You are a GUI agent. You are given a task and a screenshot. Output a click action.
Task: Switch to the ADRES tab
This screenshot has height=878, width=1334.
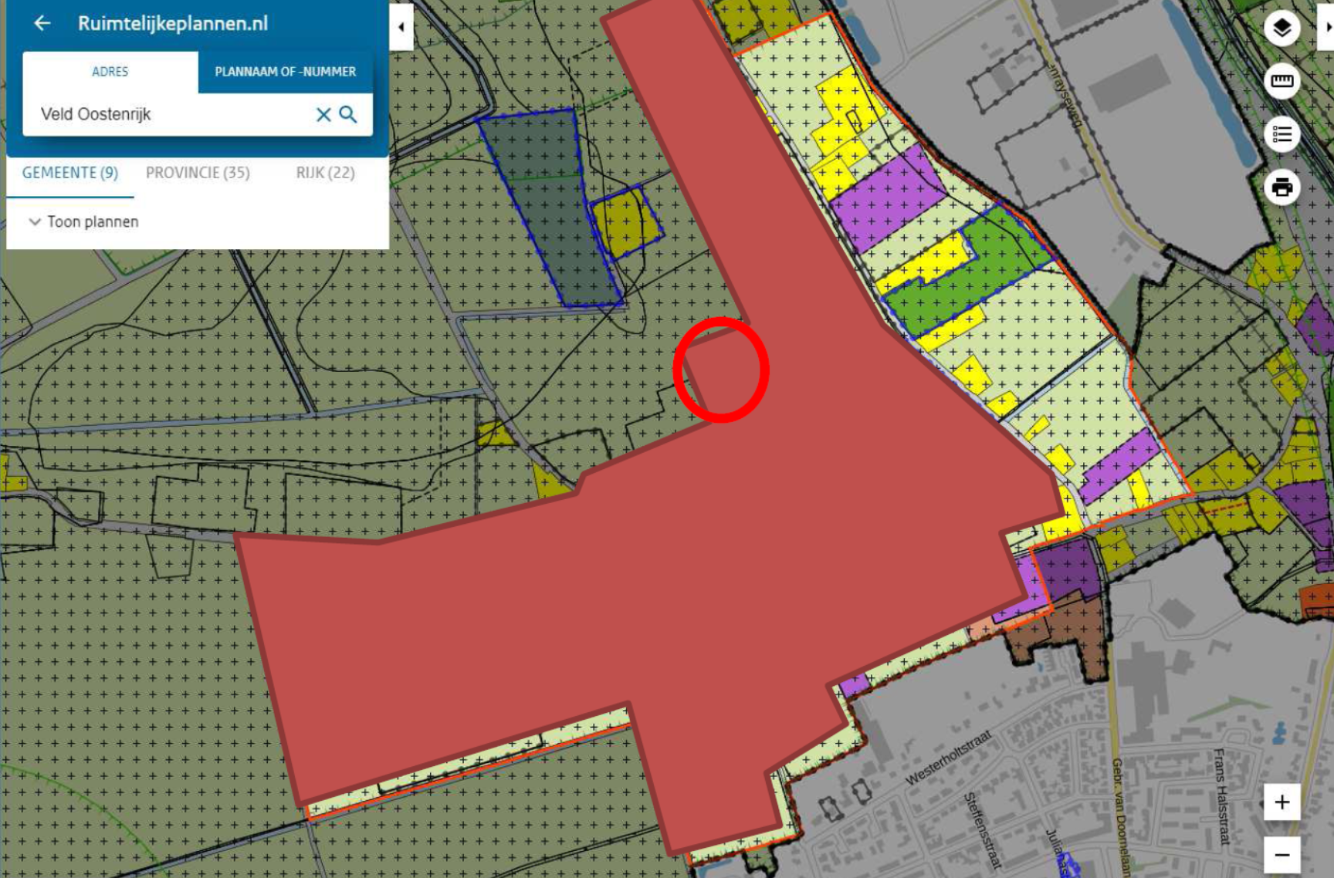[110, 72]
